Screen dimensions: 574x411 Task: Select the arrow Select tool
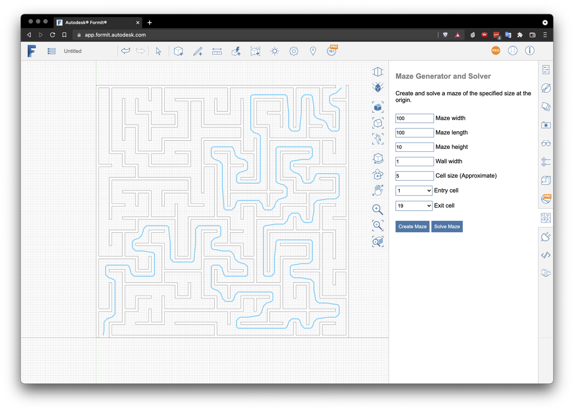pyautogui.click(x=159, y=51)
